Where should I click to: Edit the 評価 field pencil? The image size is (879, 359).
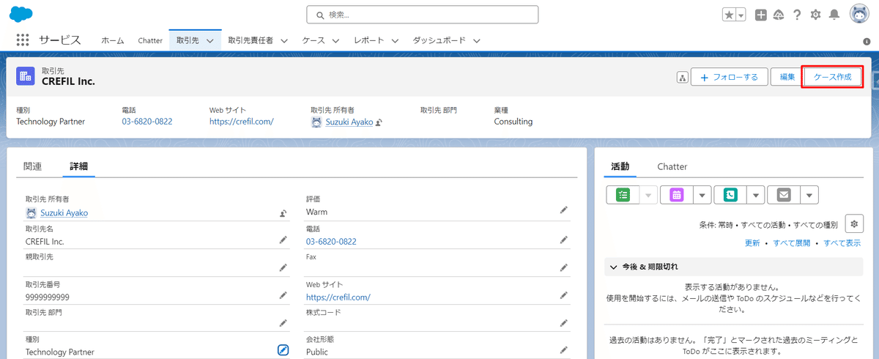click(564, 210)
